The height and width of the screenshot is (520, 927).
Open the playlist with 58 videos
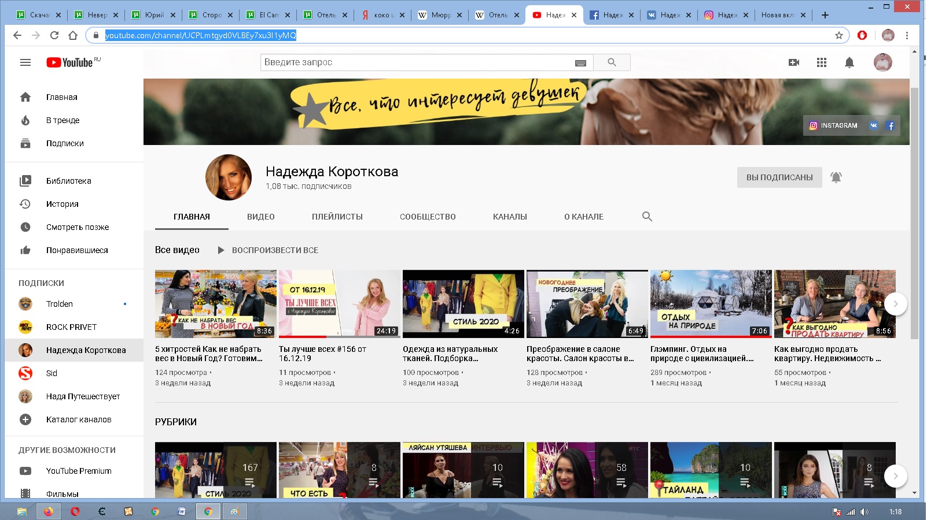pyautogui.click(x=587, y=470)
